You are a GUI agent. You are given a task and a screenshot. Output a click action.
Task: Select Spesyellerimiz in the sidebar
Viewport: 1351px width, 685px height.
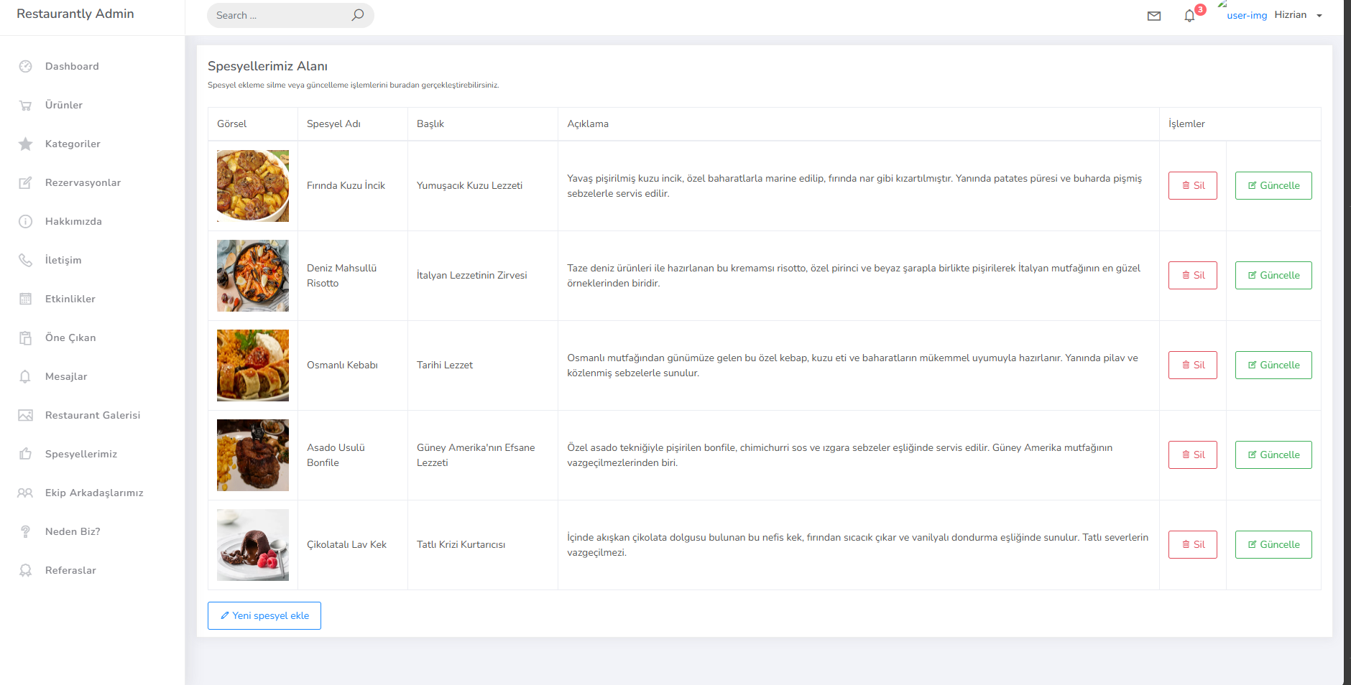pyautogui.click(x=80, y=454)
